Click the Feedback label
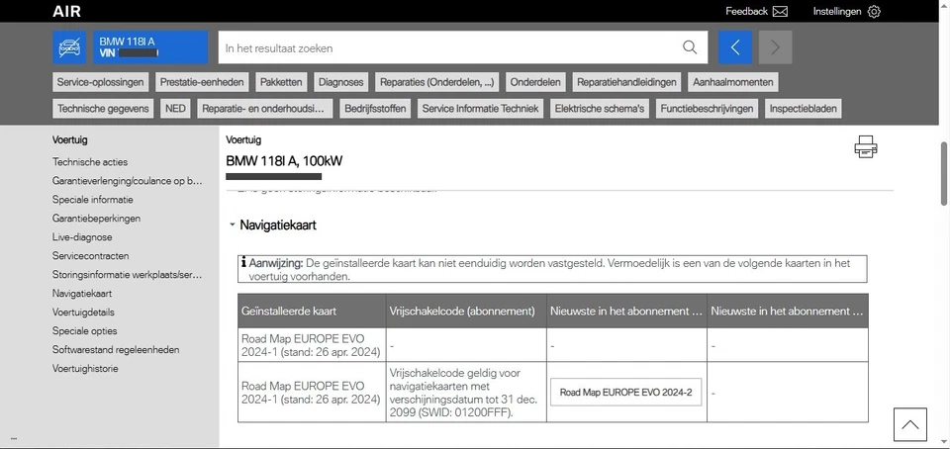This screenshot has width=950, height=449. pyautogui.click(x=746, y=12)
